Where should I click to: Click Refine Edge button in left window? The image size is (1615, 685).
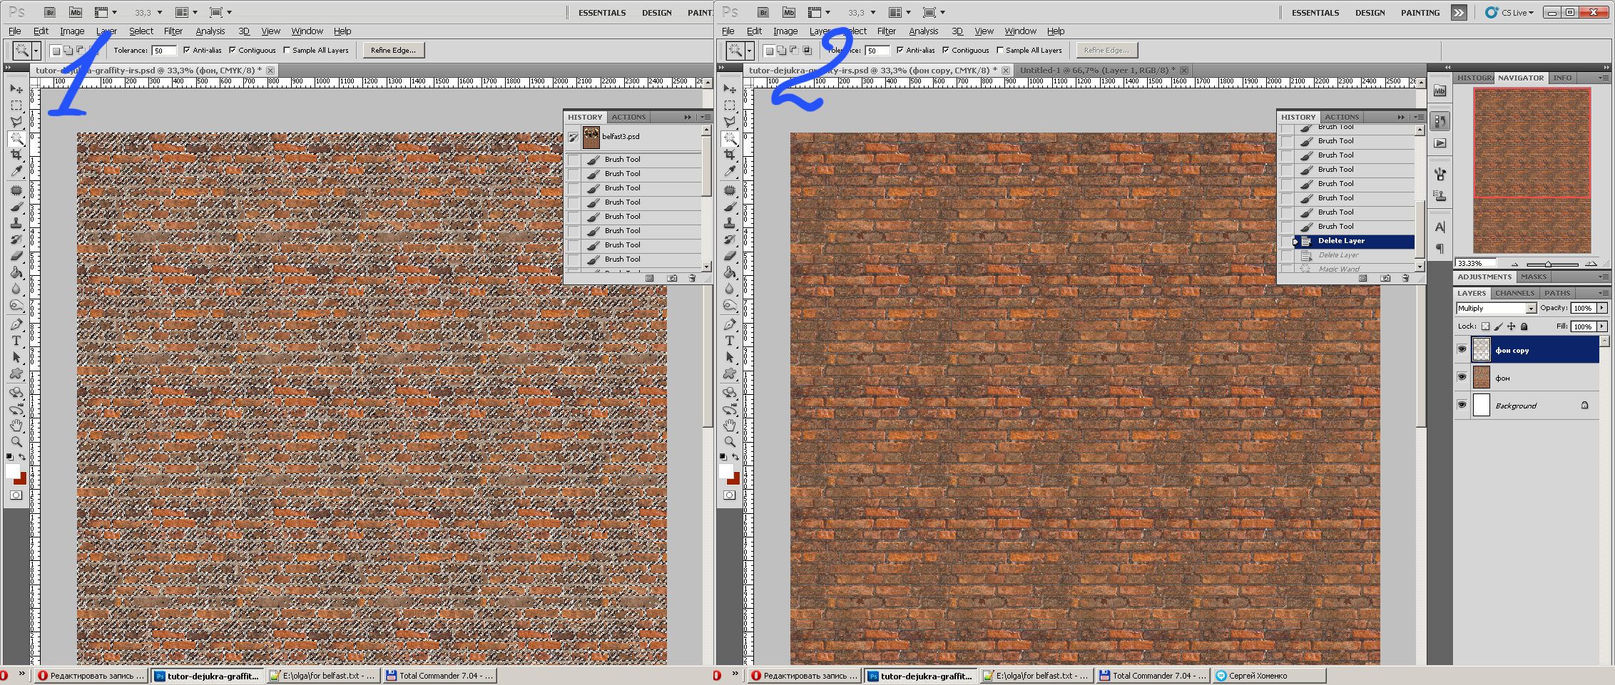coord(393,50)
